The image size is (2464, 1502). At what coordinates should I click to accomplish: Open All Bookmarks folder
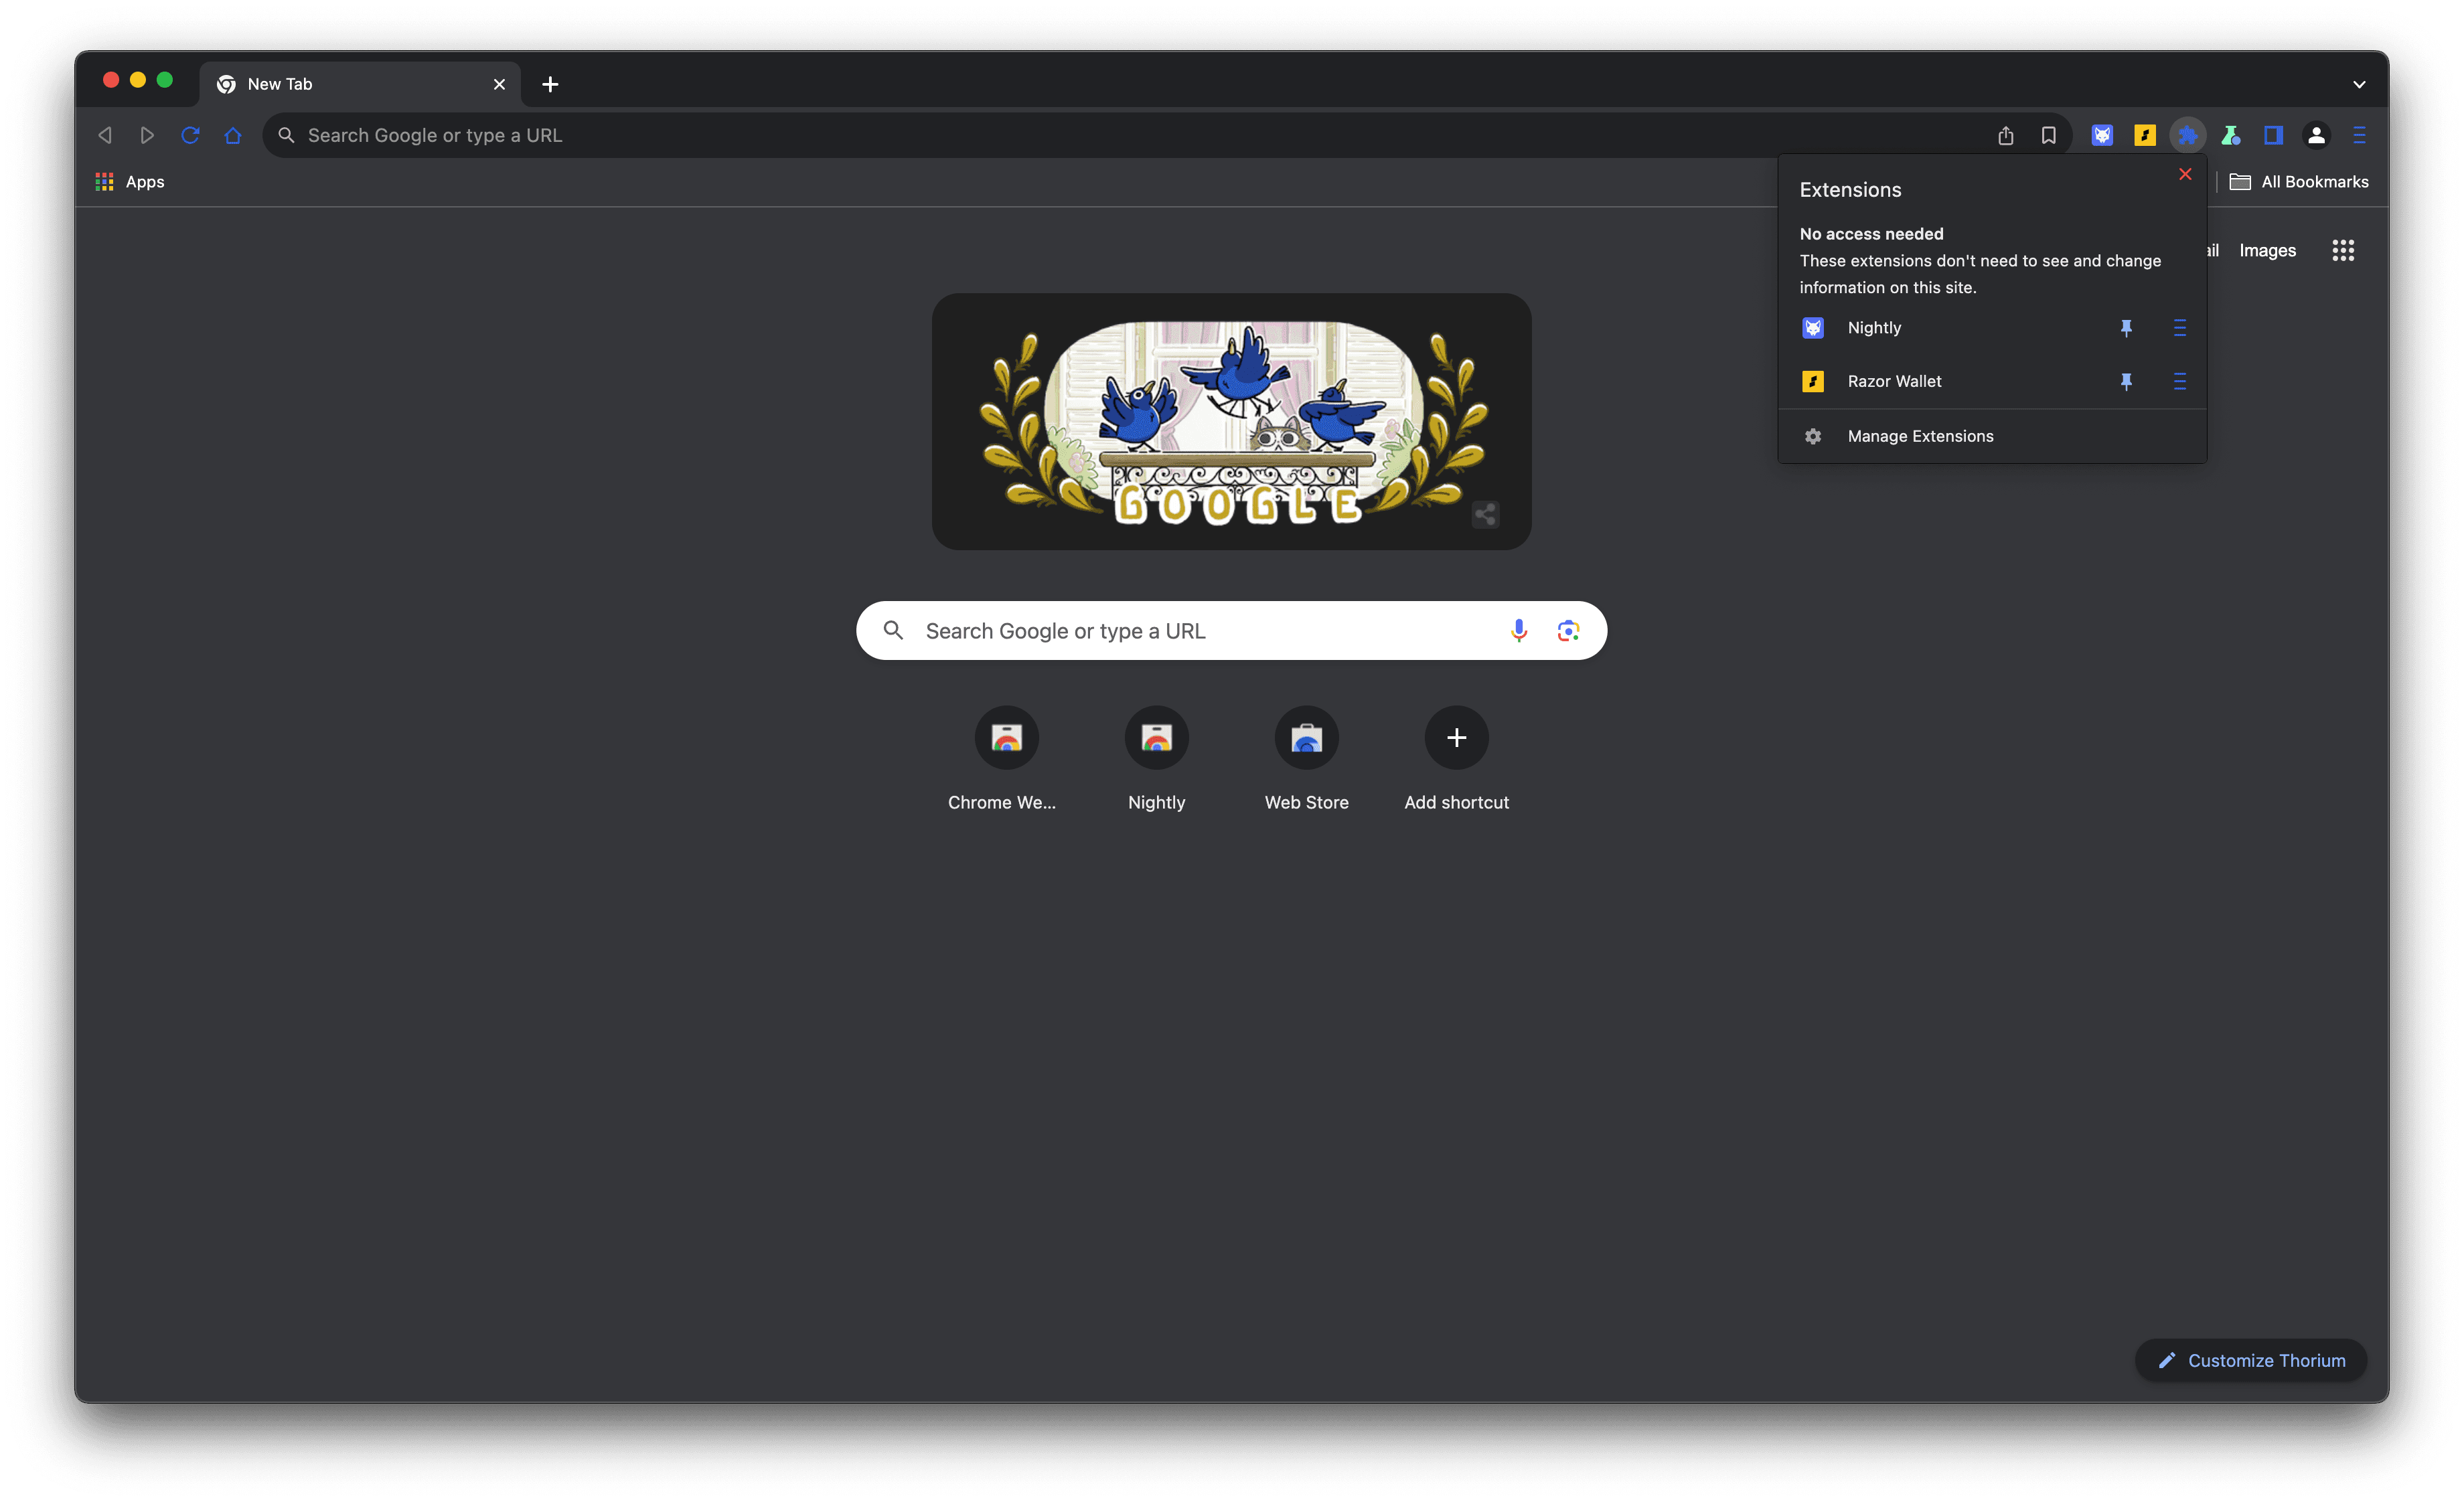(2298, 182)
